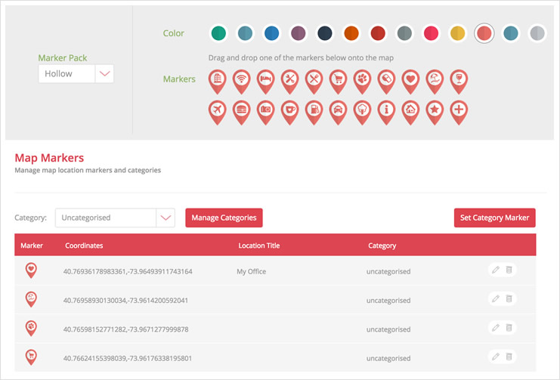
Task: Choose the info marker icon
Action: click(x=386, y=109)
